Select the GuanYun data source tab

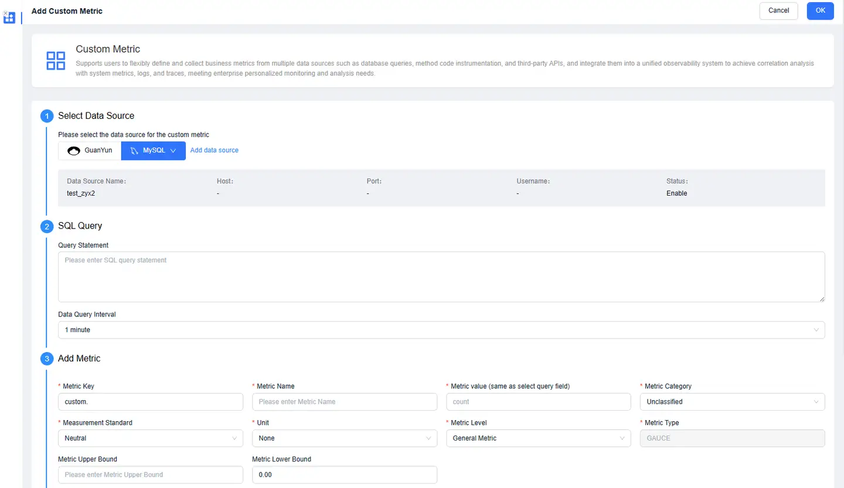click(x=90, y=151)
